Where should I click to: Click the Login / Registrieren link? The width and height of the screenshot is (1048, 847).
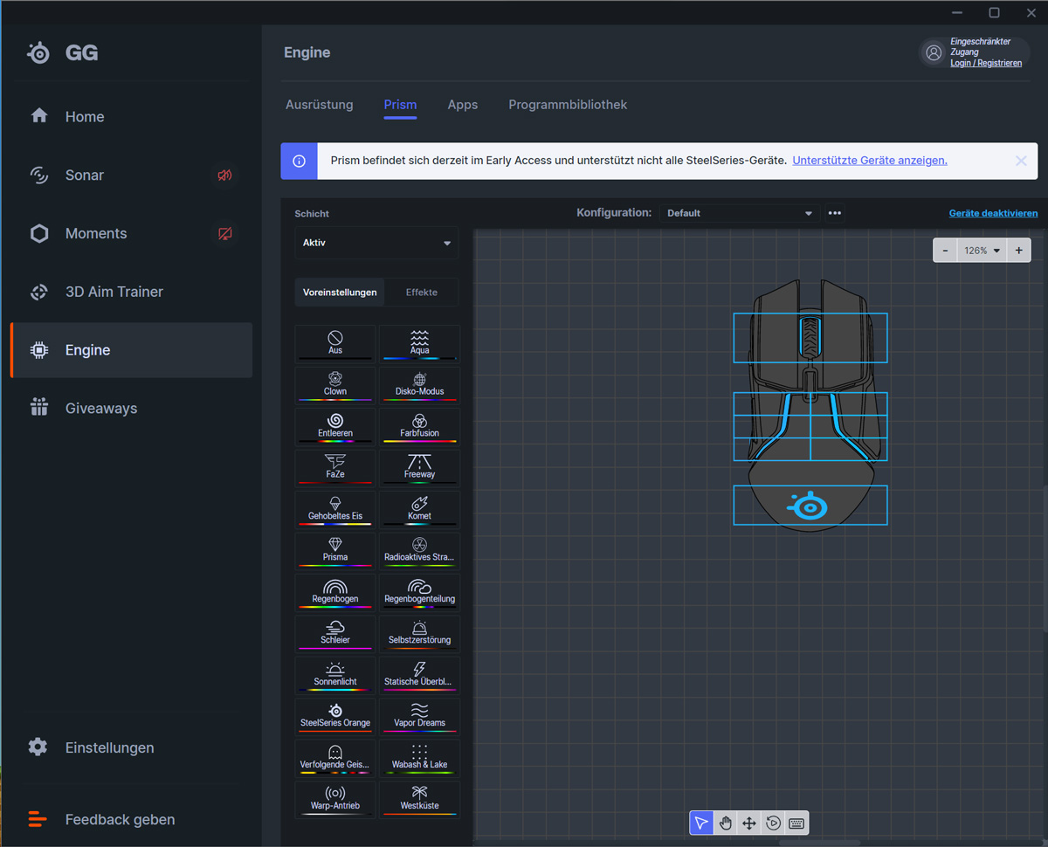click(x=986, y=63)
